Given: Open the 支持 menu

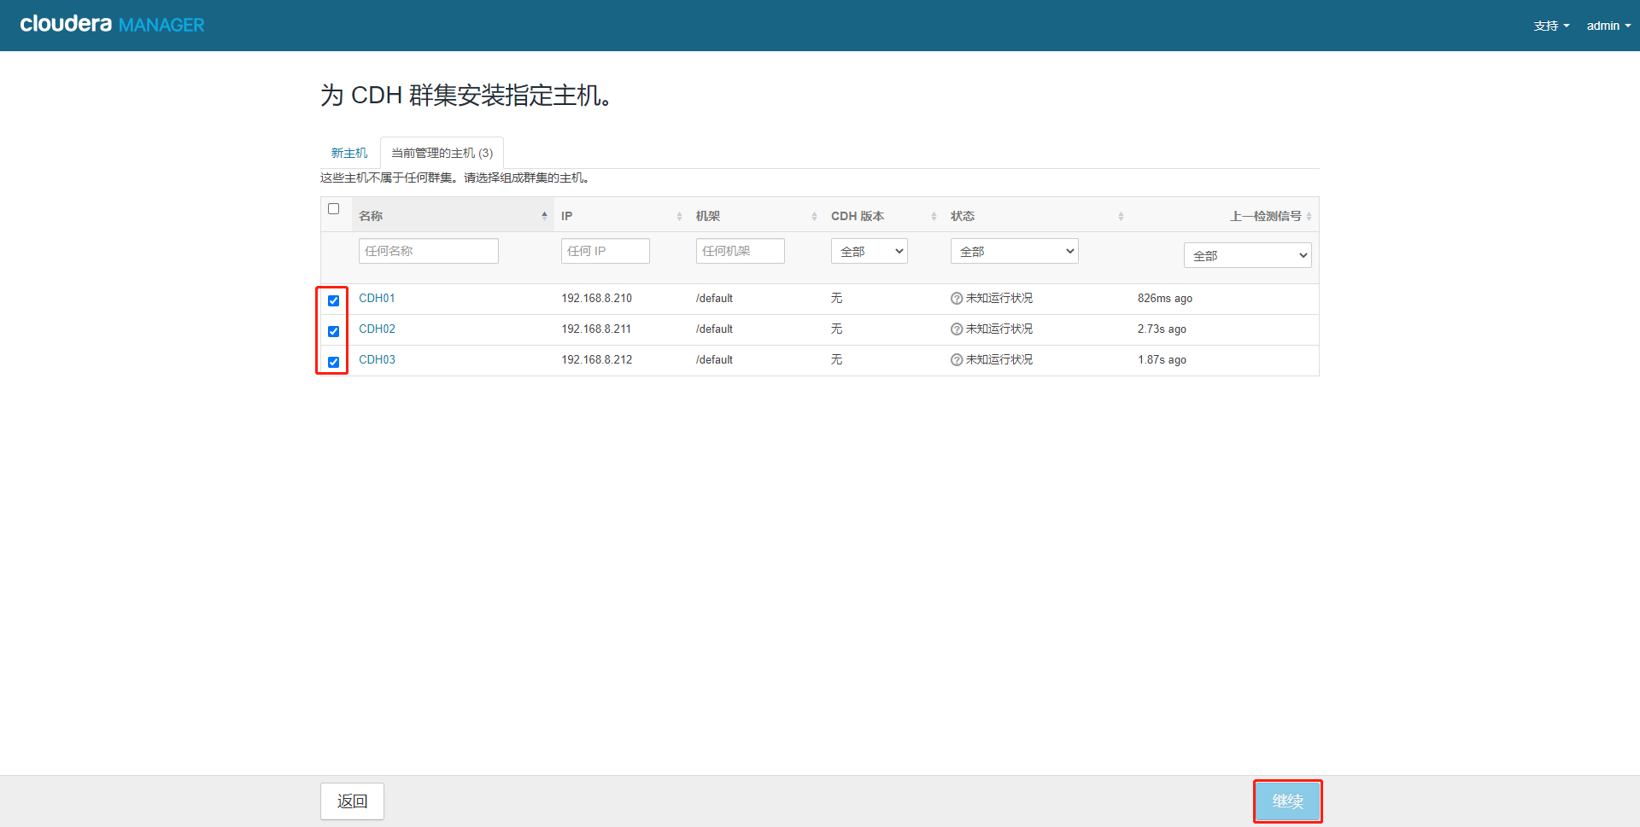Looking at the screenshot, I should [1551, 26].
